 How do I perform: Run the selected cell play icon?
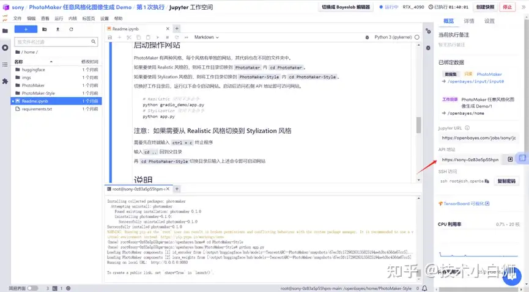coord(158,37)
